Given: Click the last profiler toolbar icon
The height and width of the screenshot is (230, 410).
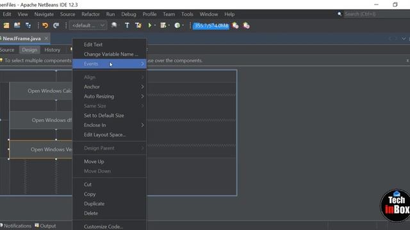Looking at the screenshot, I should point(246,26).
